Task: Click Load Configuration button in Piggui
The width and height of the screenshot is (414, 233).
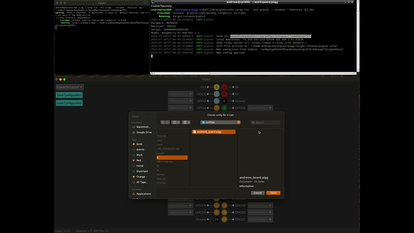Action: (x=69, y=103)
